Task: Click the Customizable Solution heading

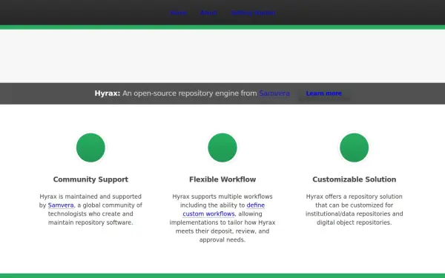Action: [355, 179]
